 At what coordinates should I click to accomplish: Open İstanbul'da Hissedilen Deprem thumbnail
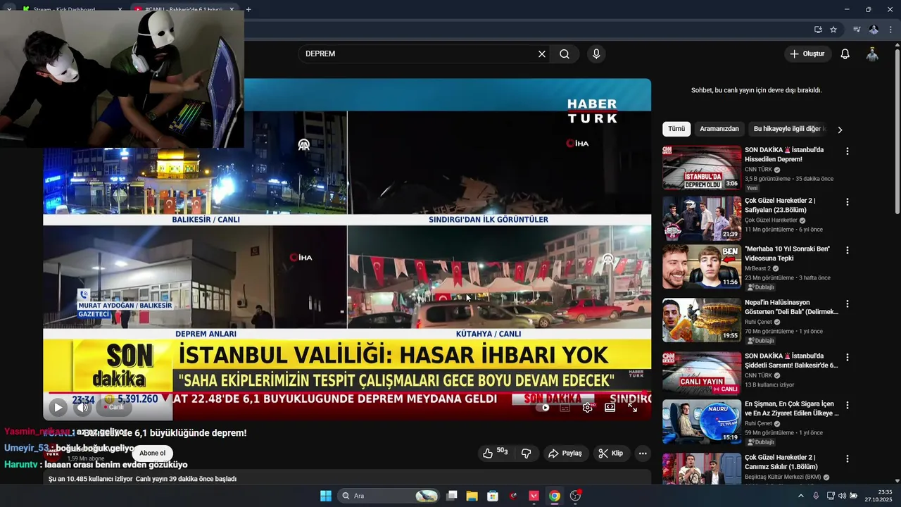point(702,168)
